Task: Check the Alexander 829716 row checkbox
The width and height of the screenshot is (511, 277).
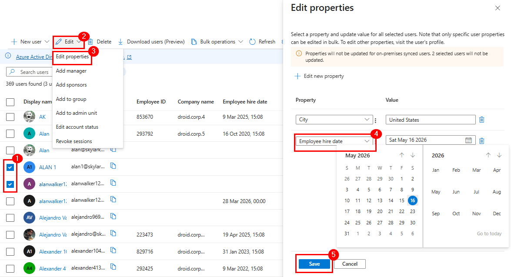Action: point(10,252)
